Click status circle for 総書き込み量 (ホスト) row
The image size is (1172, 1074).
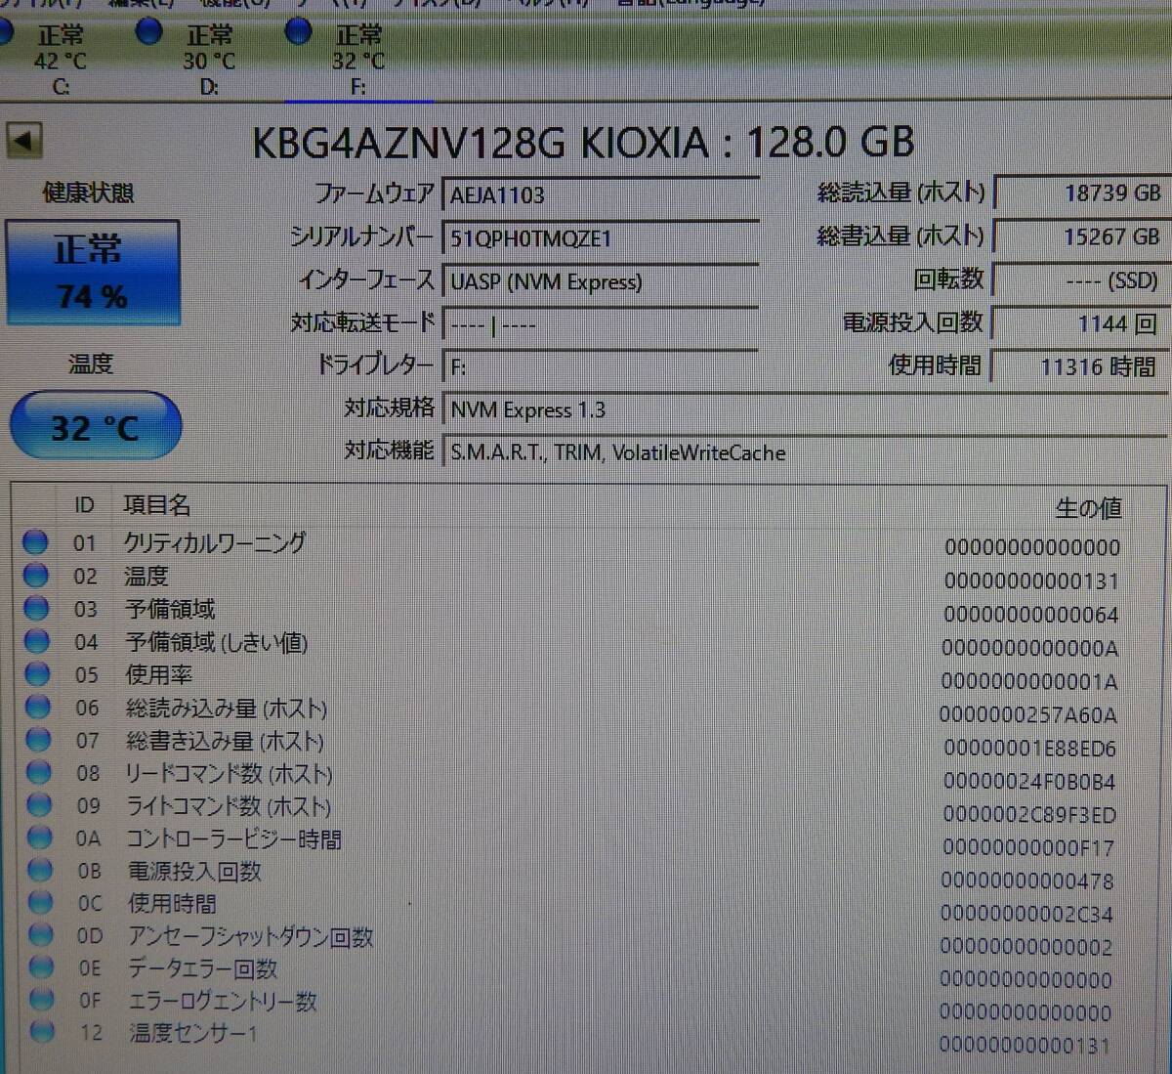pos(38,740)
